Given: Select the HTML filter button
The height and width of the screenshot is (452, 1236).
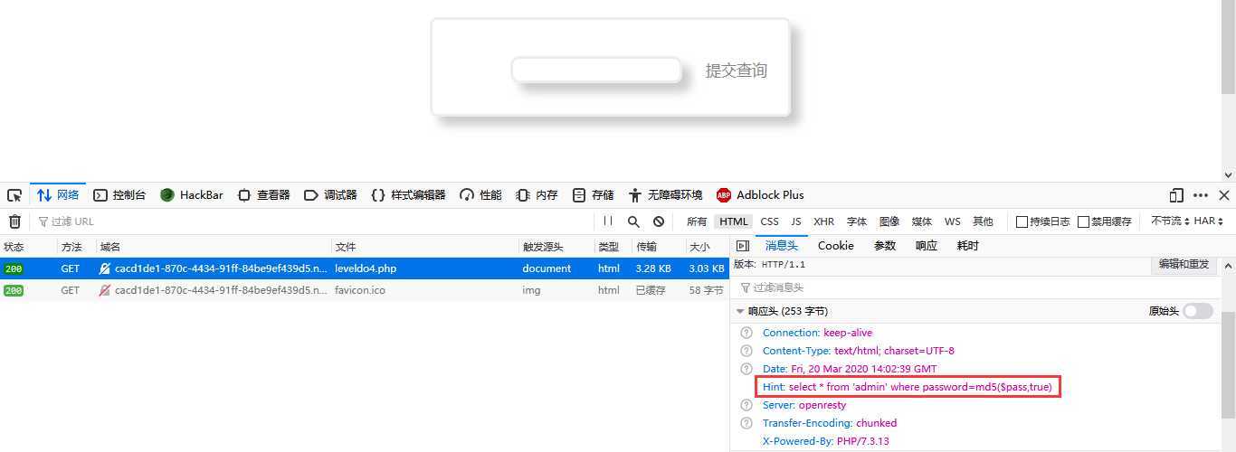Looking at the screenshot, I should [x=734, y=221].
